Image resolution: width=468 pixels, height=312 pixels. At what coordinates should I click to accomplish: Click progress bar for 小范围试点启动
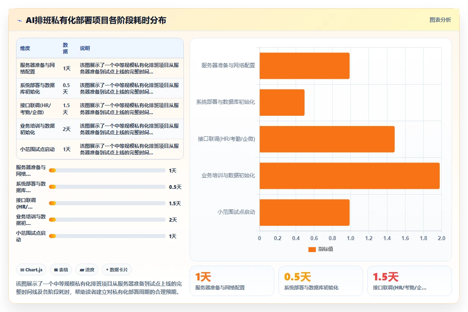pyautogui.click(x=107, y=236)
